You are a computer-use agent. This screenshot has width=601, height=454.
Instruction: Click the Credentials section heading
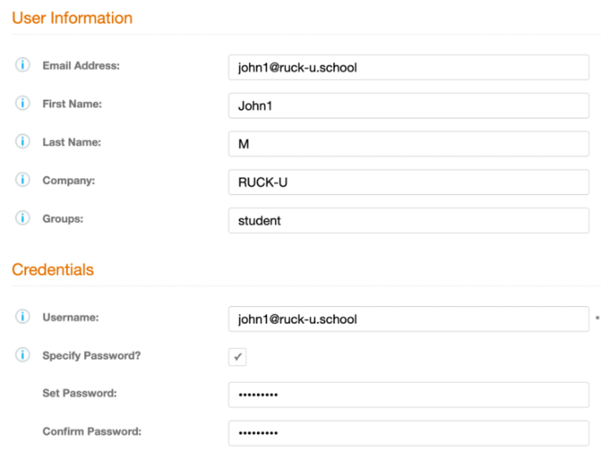53,269
